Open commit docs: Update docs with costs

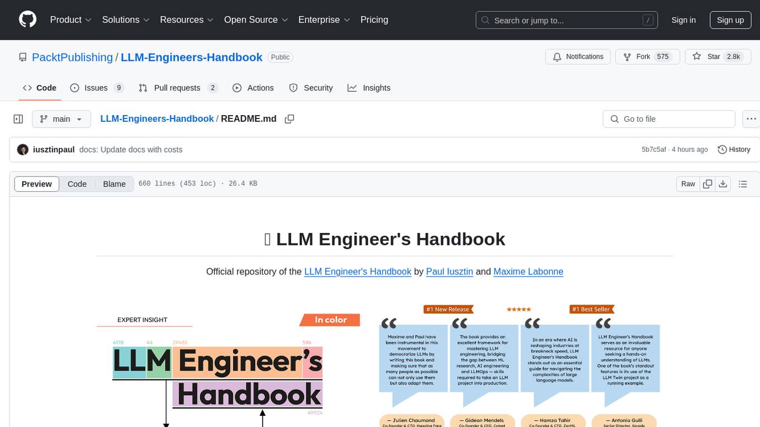tap(131, 150)
